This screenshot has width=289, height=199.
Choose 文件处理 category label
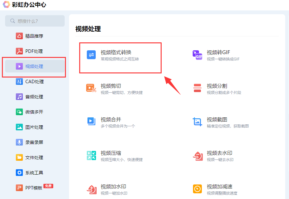coord(34,158)
